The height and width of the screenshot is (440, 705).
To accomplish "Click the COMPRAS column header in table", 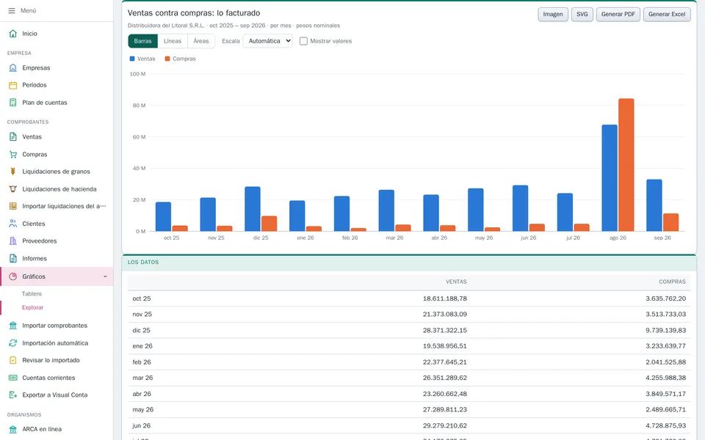I will (672, 282).
